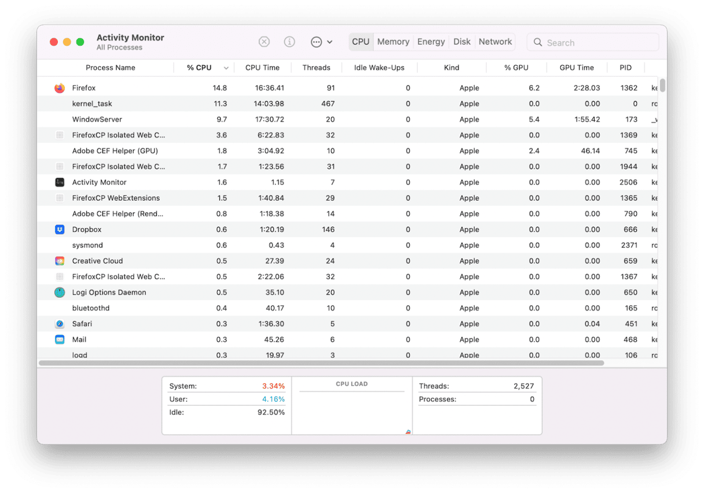Click Adobe CEF Helper (GPU) PID 745
This screenshot has width=704, height=493.
point(630,151)
